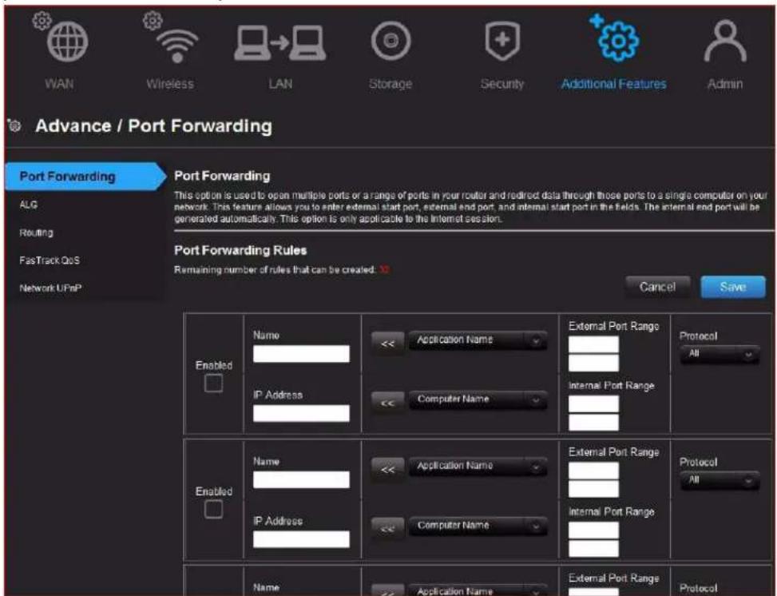
Task: Click second rule's Computer Name << button
Action: [x=387, y=529]
